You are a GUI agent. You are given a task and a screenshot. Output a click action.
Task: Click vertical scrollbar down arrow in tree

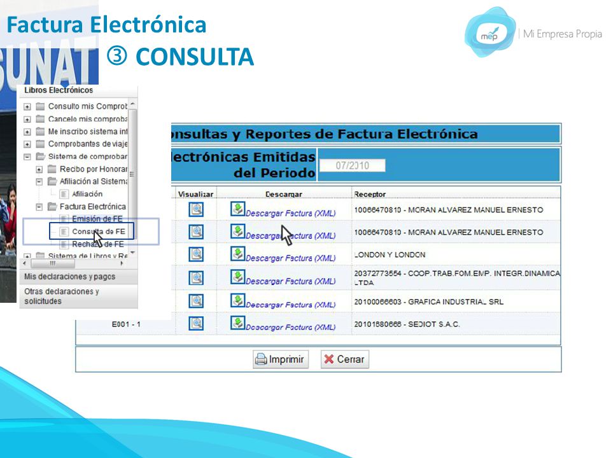(x=132, y=253)
